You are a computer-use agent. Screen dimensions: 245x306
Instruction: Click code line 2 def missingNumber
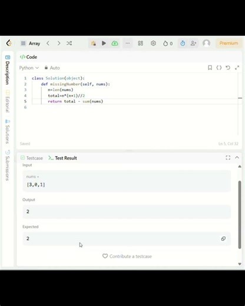[75, 84]
